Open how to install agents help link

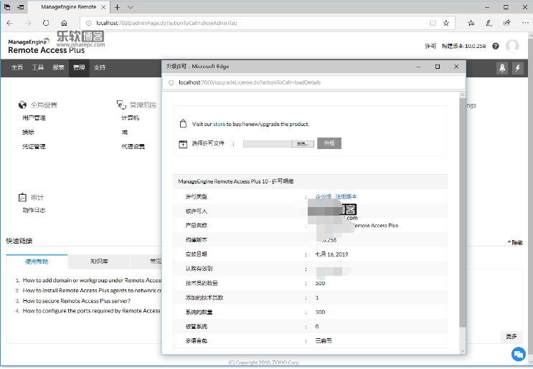click(92, 290)
